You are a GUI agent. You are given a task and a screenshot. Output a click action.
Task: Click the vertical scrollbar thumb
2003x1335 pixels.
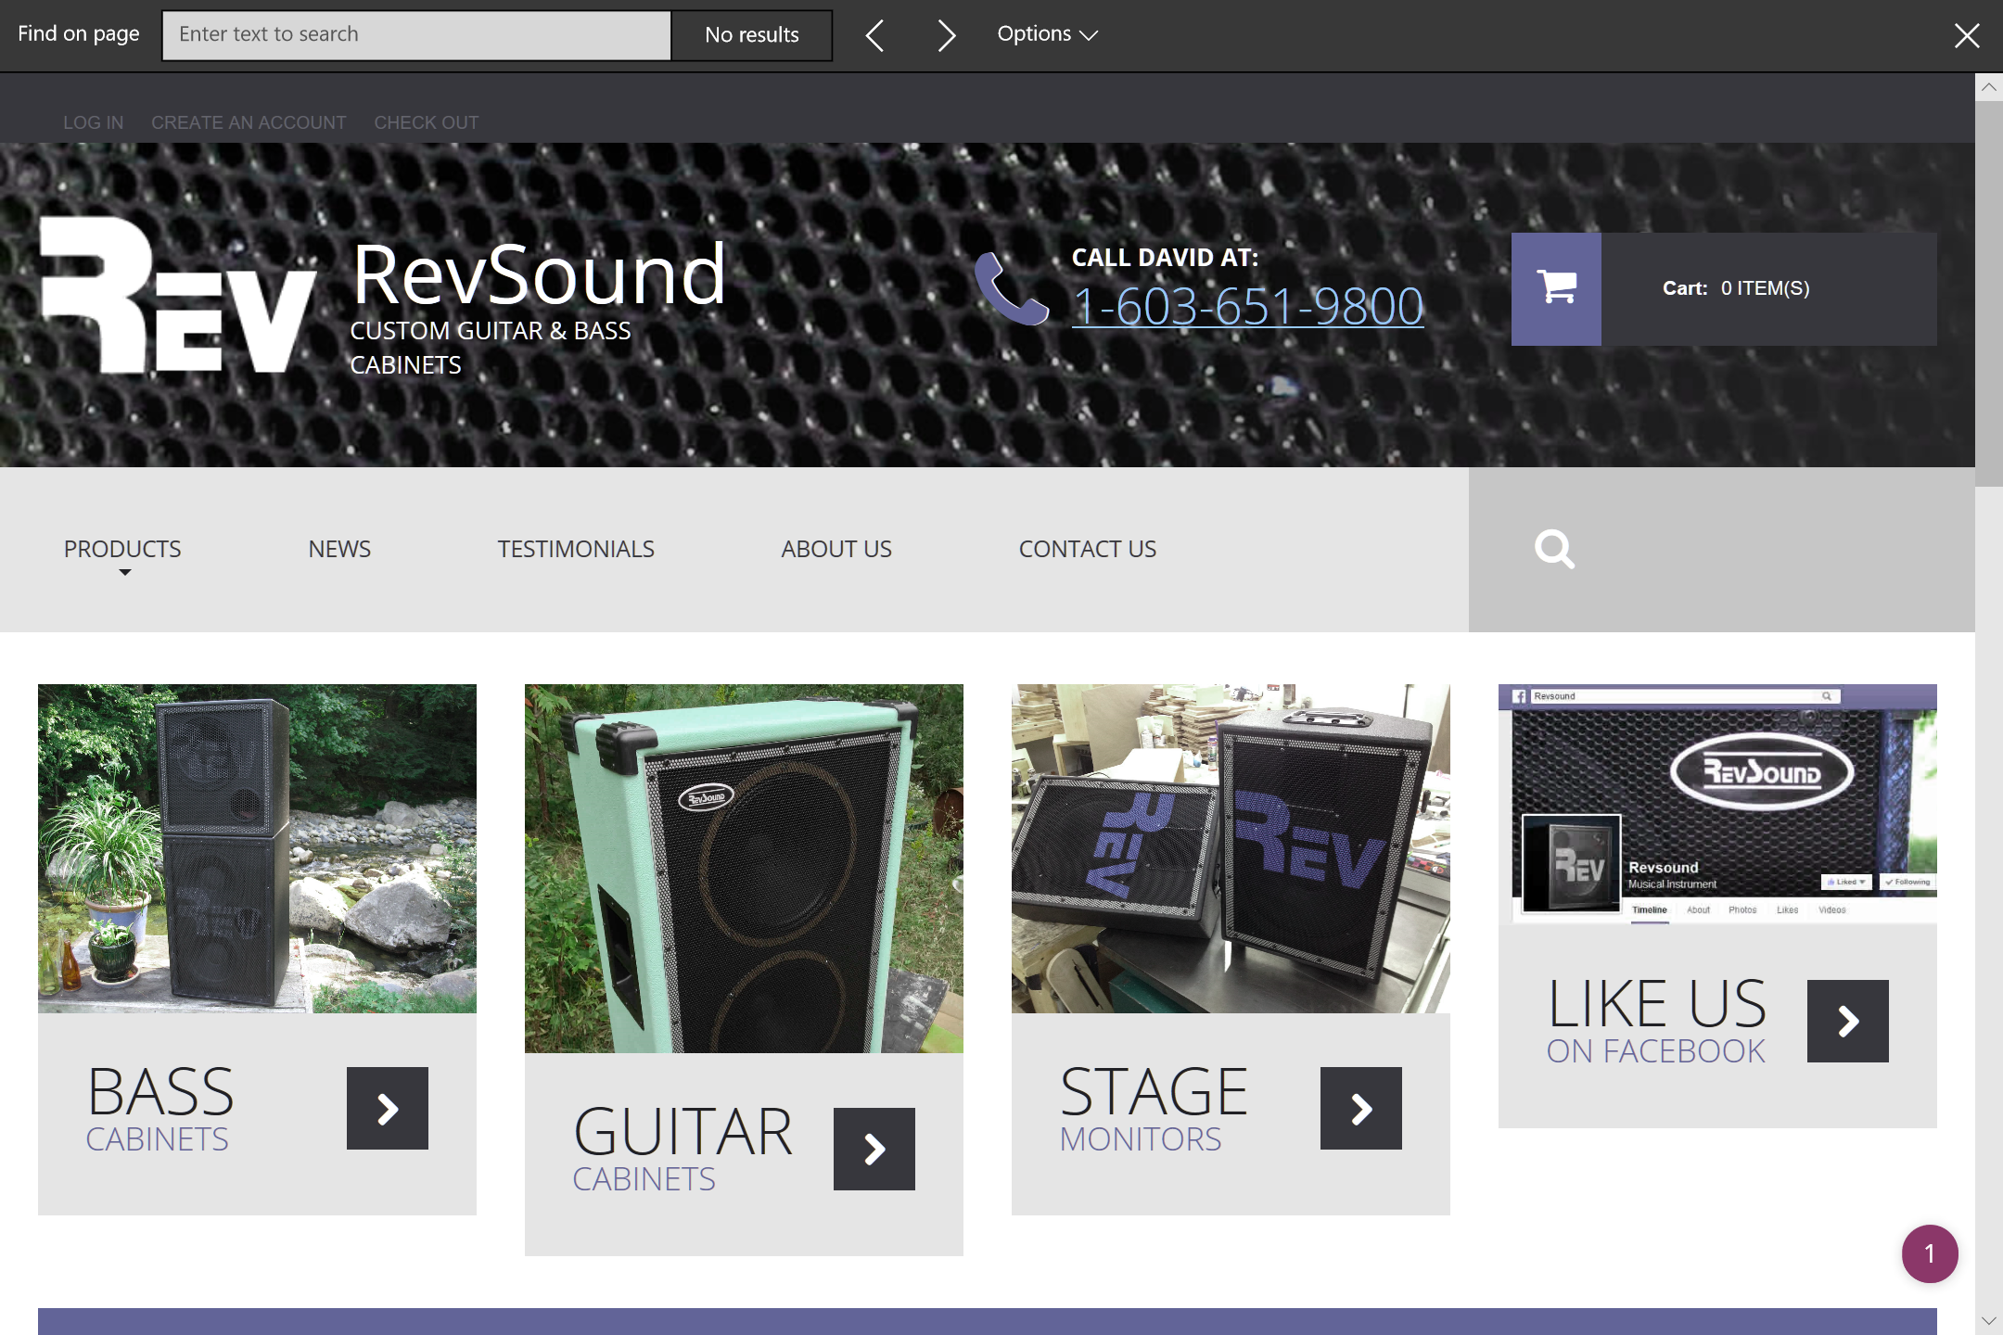click(x=1989, y=293)
